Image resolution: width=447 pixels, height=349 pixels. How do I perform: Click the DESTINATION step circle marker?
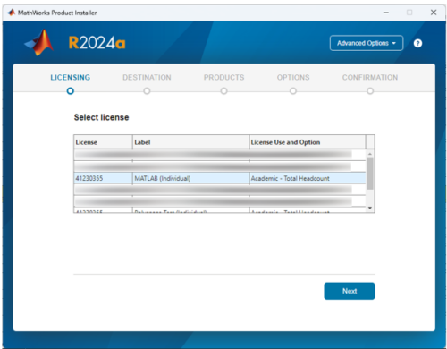[147, 91]
